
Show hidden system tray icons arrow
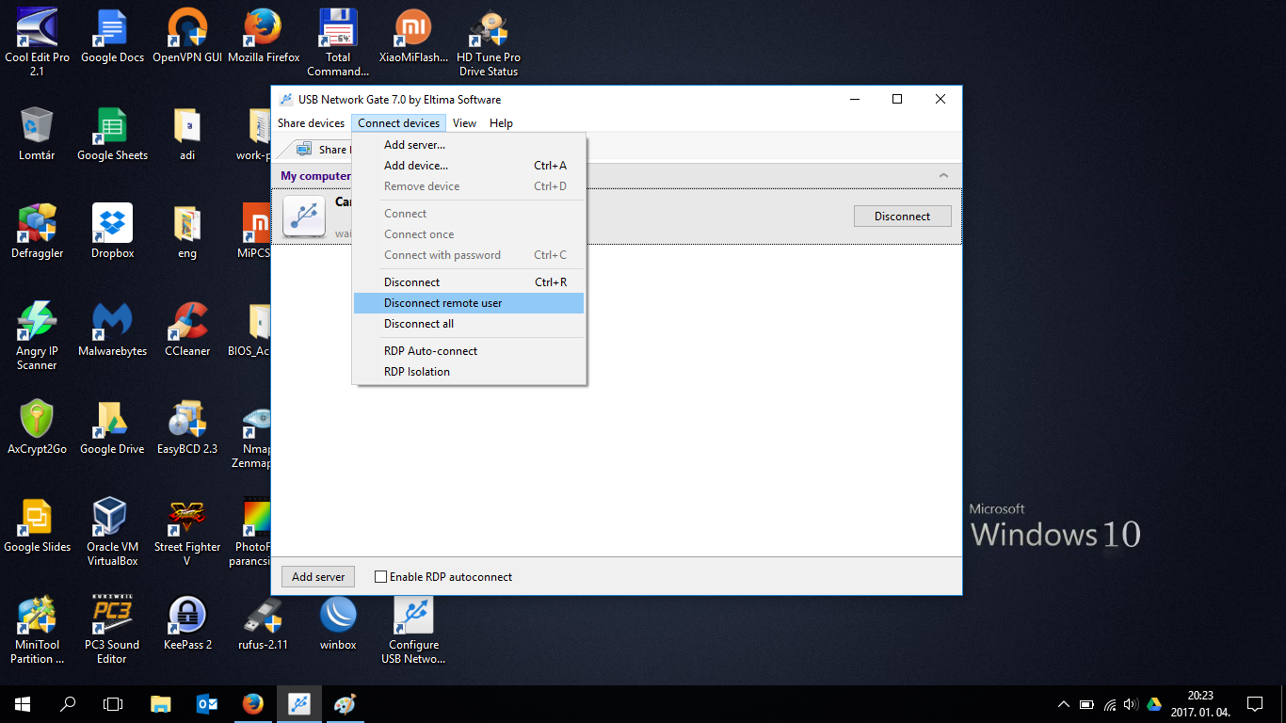1063,704
